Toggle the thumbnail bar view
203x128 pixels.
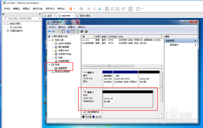pos(112,9)
